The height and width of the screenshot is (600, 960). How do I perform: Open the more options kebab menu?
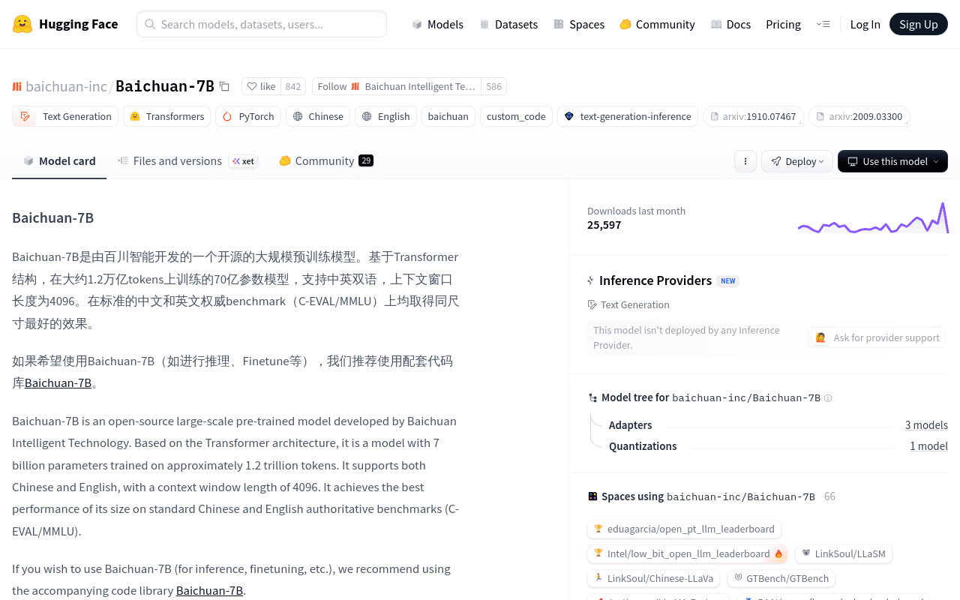point(745,161)
